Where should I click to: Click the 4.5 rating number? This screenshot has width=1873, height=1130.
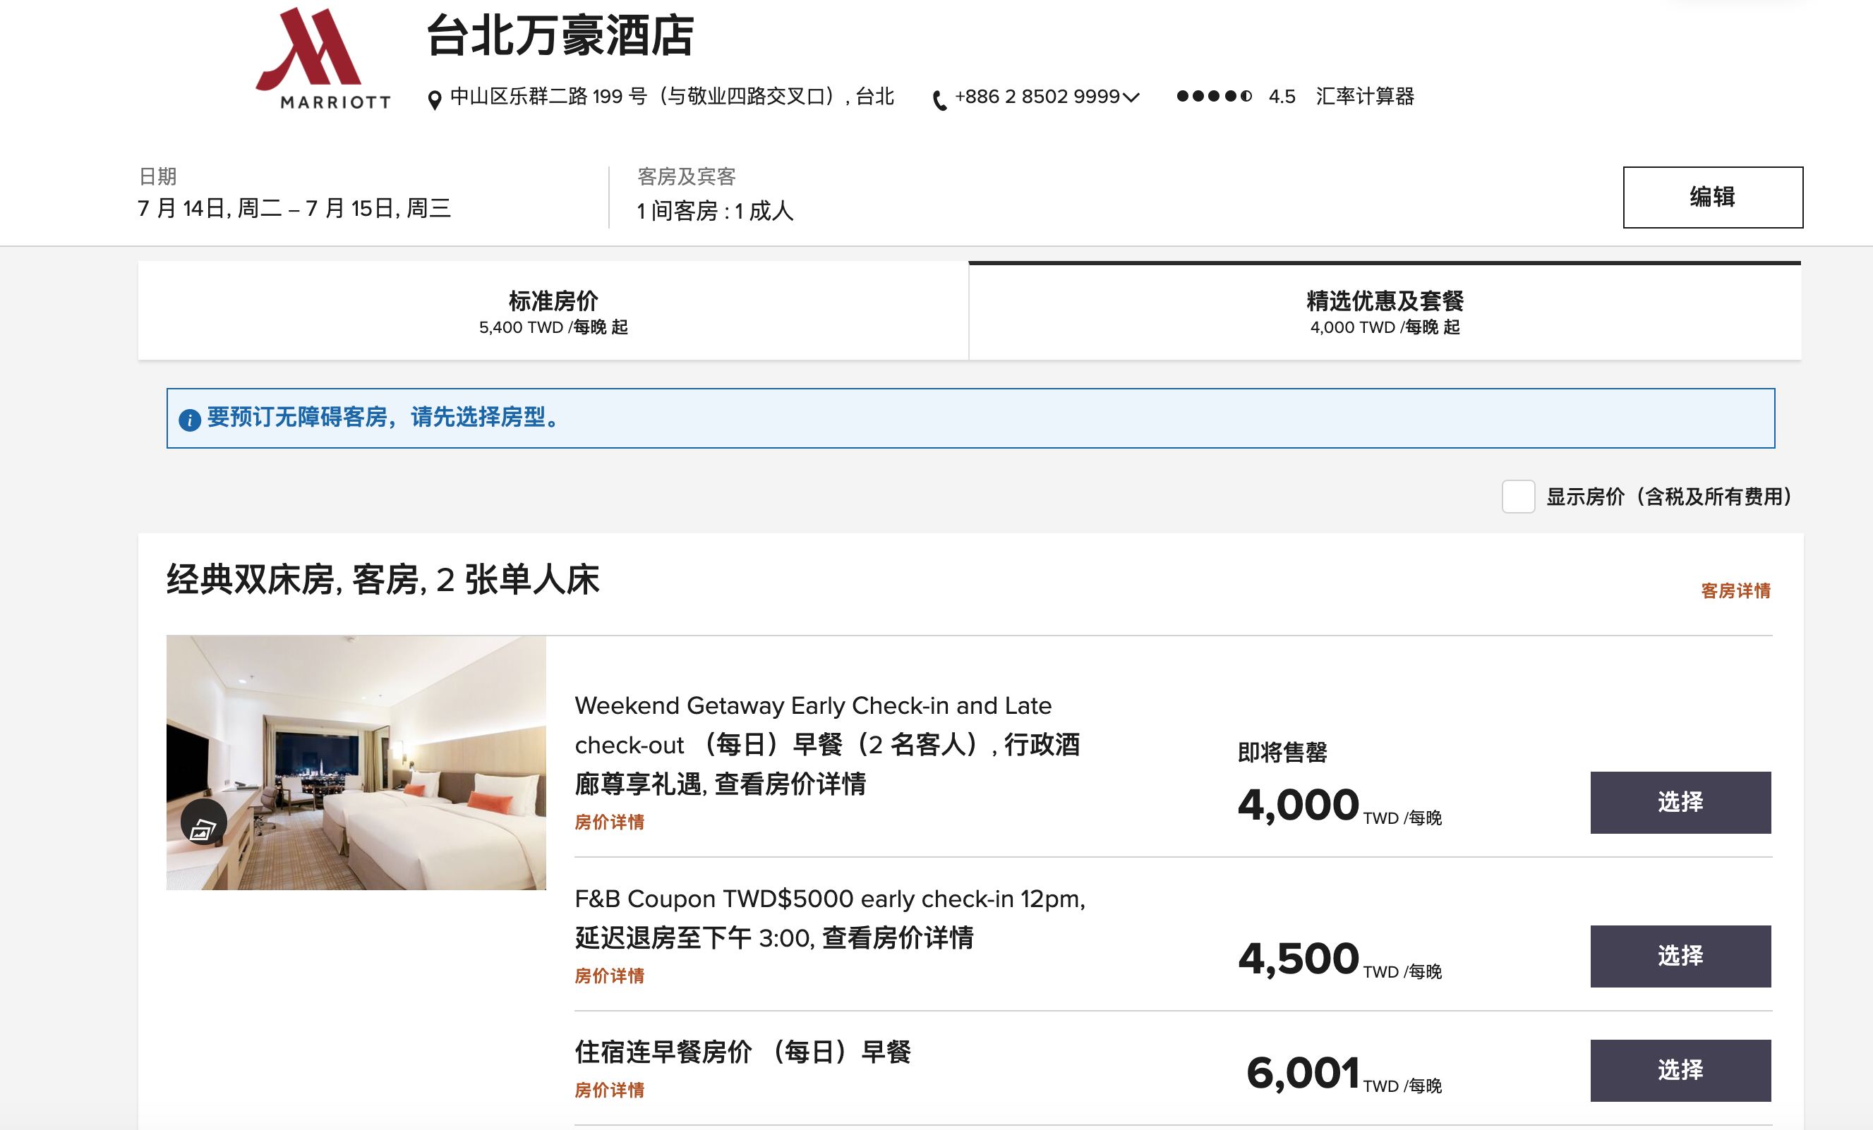point(1282,97)
